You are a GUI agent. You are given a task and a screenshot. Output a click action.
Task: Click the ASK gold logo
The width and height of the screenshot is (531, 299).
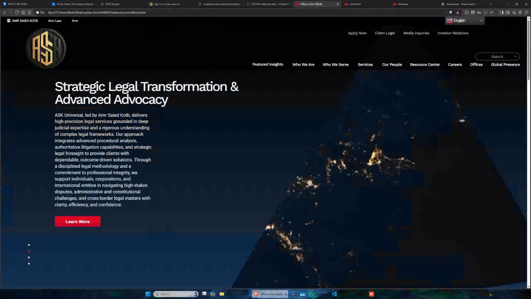point(46,49)
